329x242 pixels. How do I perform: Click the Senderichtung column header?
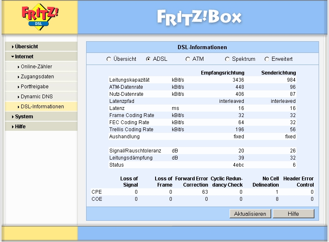[x=278, y=73]
